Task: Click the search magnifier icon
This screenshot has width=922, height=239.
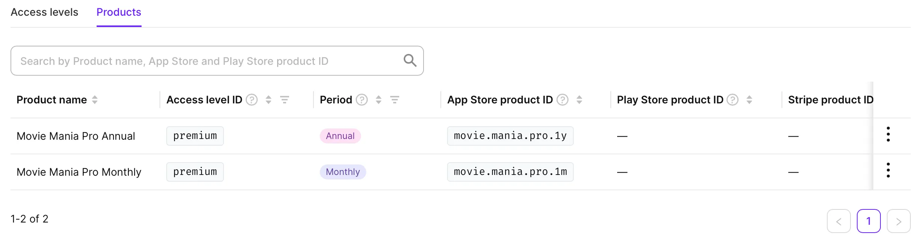Action: (410, 60)
